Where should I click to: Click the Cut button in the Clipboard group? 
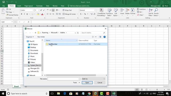9,9
